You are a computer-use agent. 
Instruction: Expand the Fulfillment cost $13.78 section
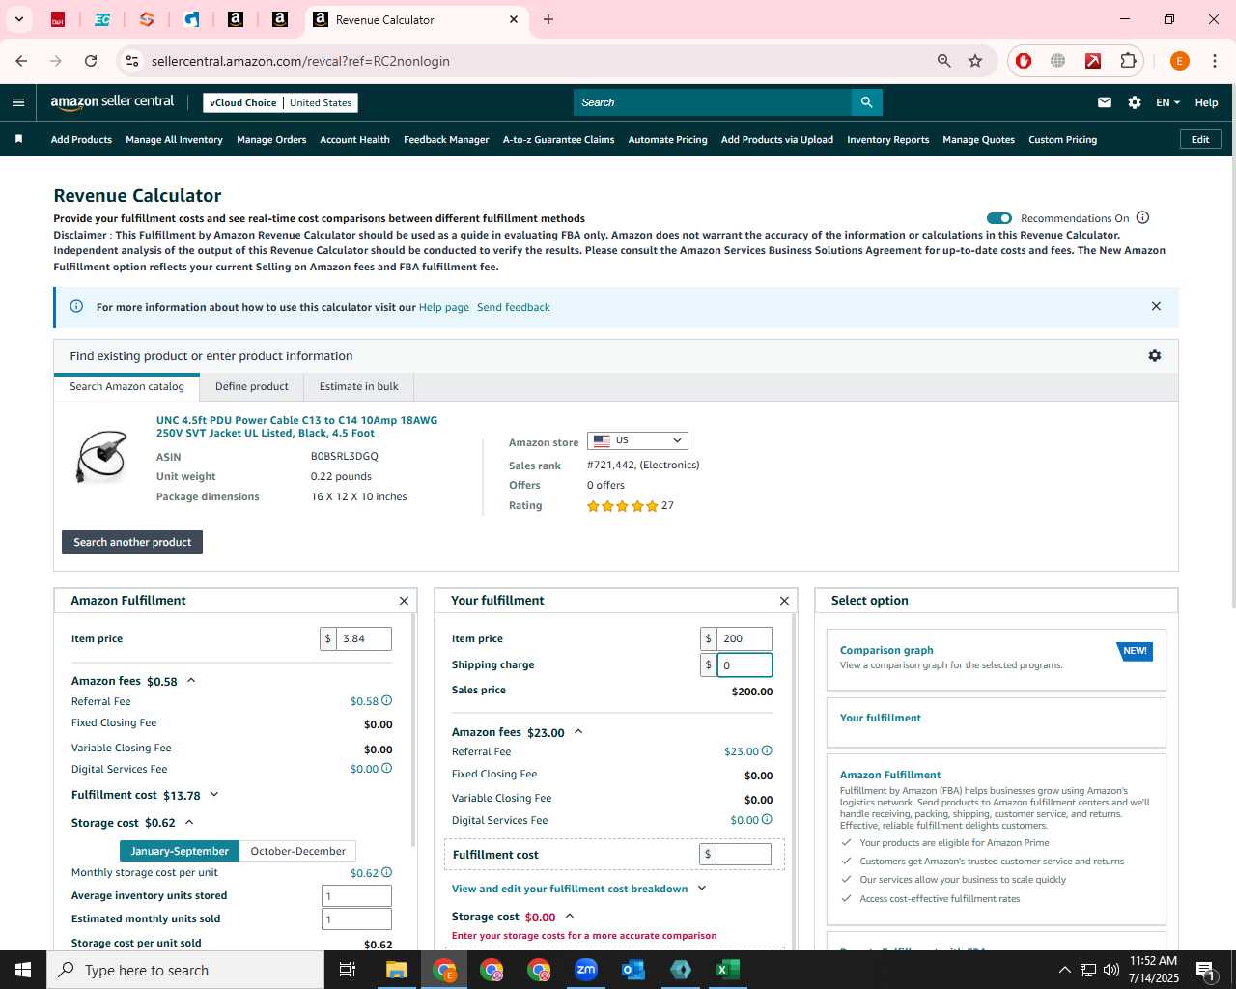214,795
